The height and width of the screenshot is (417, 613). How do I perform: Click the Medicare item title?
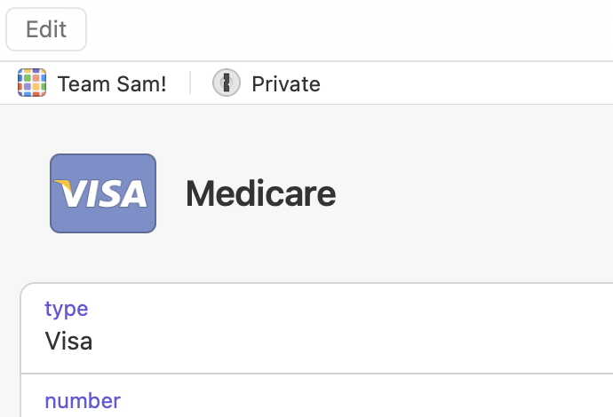coord(260,193)
